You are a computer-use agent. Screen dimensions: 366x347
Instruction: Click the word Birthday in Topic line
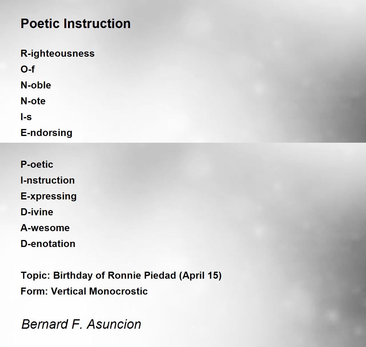73,276
